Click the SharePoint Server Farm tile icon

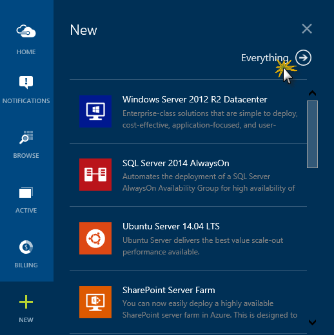click(x=95, y=302)
